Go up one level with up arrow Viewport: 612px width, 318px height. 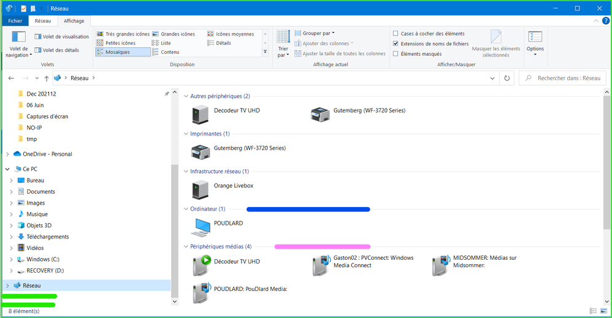tap(47, 78)
